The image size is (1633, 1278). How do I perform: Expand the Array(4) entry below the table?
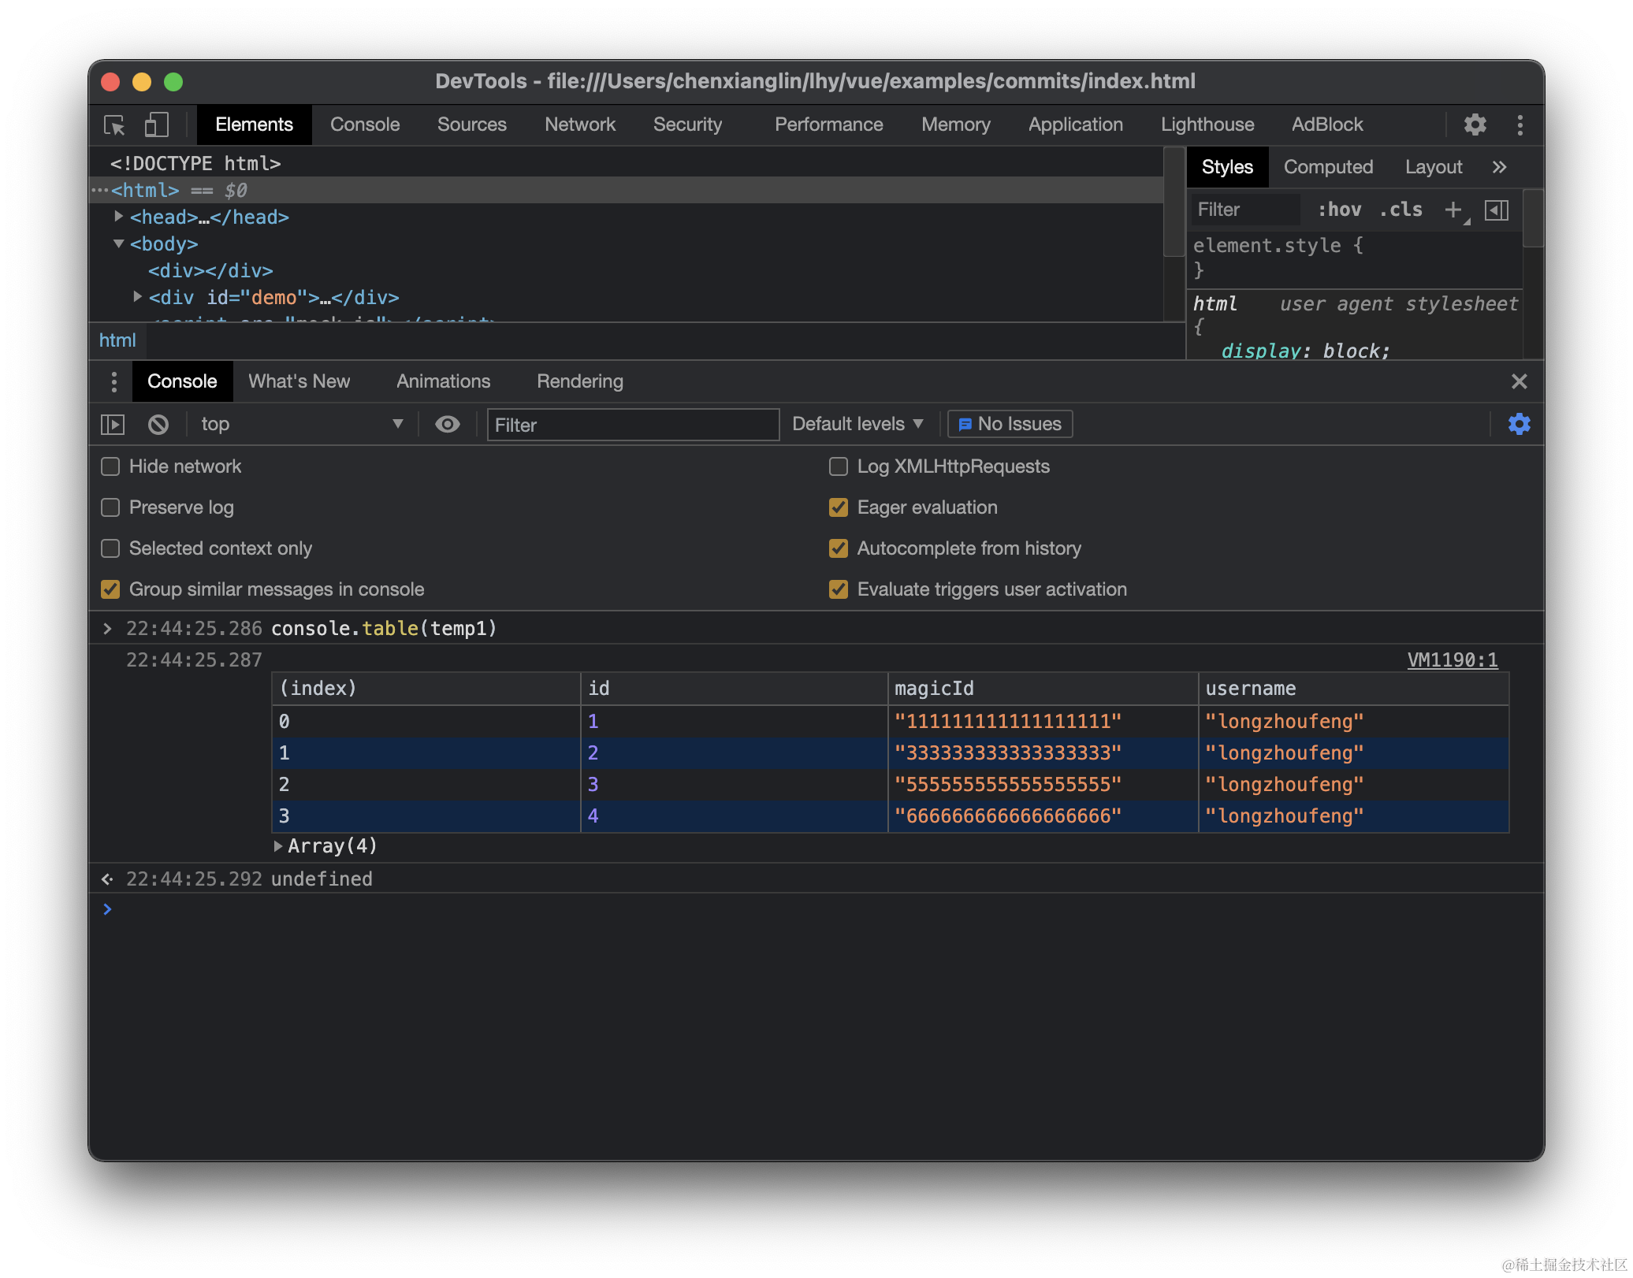point(279,845)
